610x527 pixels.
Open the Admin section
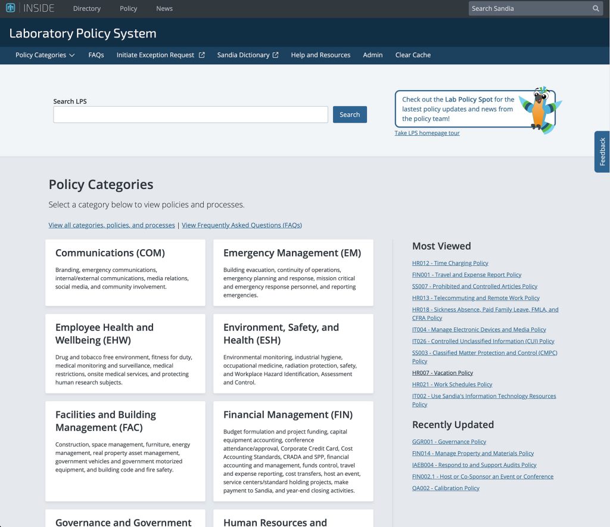point(372,55)
